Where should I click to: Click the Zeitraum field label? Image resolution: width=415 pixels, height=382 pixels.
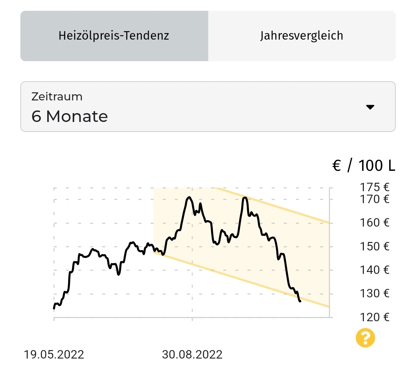point(57,96)
